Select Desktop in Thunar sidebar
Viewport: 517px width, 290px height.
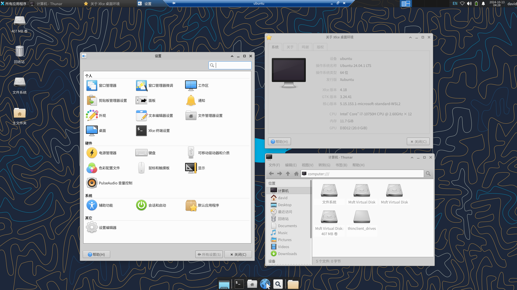click(x=288, y=205)
